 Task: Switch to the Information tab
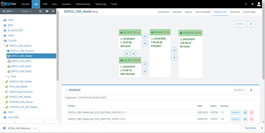coord(163,12)
